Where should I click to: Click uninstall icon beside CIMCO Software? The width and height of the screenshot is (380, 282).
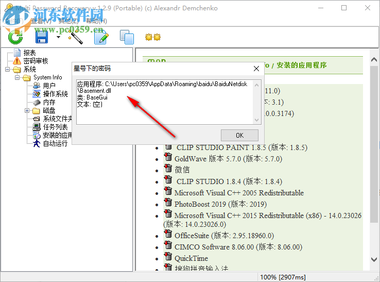tap(168, 245)
